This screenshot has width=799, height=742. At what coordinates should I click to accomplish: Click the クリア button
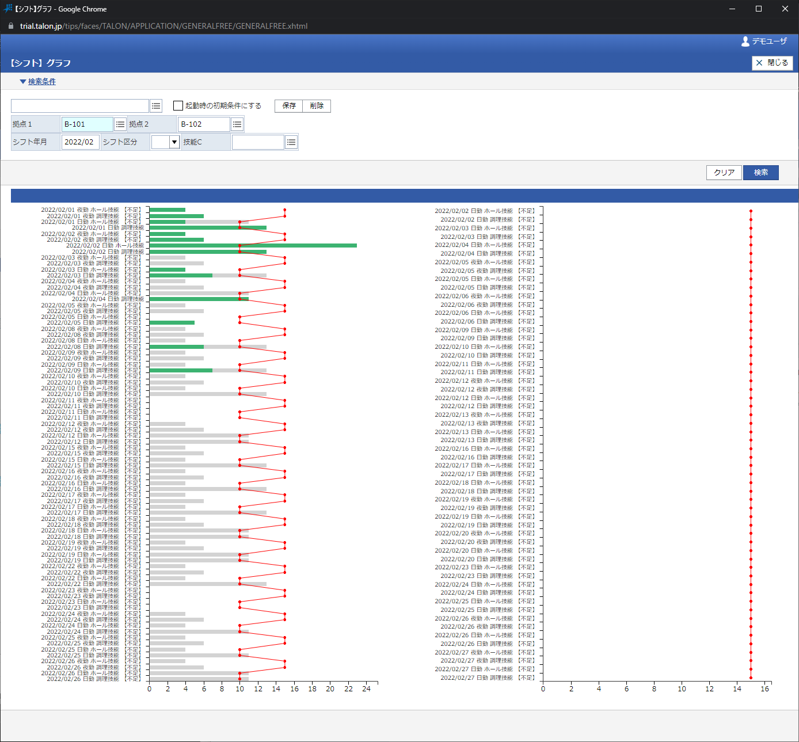(x=724, y=173)
